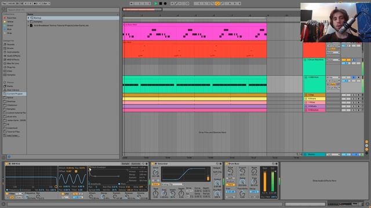Screen dimensions: 371x208
Task: Open the 1 Bar quantization menu
Action: (x=45, y=3)
